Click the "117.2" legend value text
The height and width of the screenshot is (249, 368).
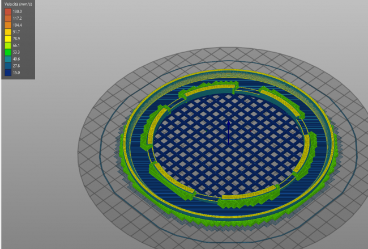tap(17, 18)
